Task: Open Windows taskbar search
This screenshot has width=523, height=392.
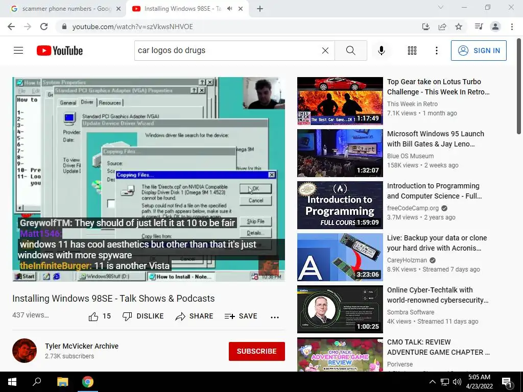Action: click(x=37, y=382)
